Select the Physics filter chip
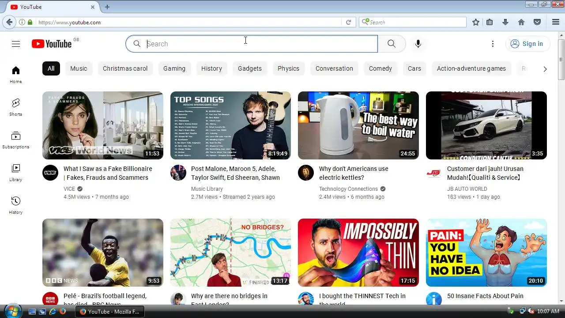This screenshot has width=565, height=318. (x=288, y=68)
